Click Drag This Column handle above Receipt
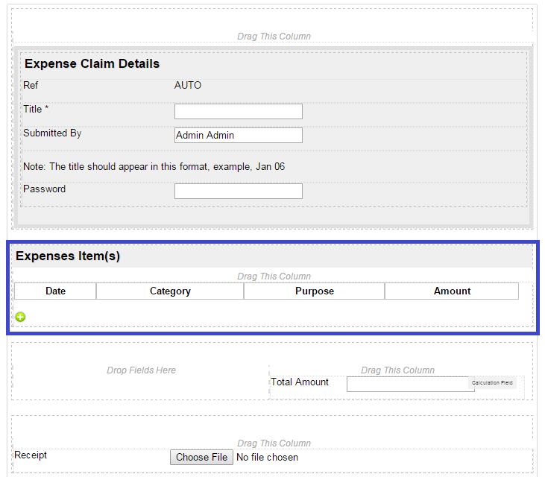Screen dimensions: 545x477 click(x=274, y=443)
